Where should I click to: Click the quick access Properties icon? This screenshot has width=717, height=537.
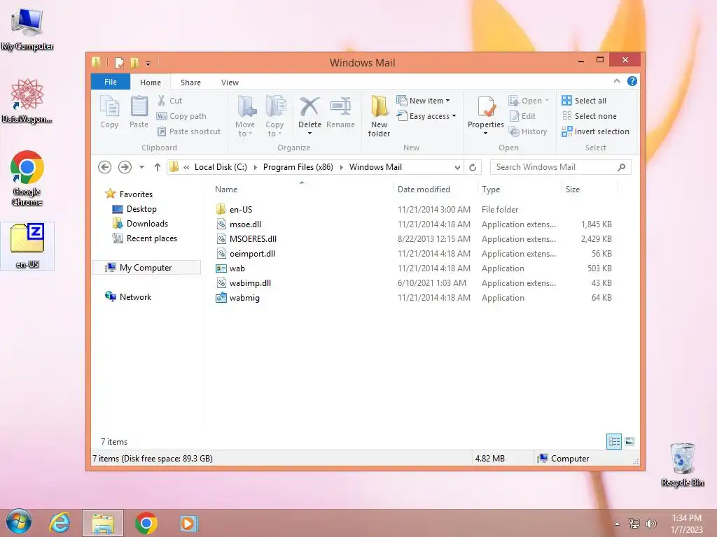coord(119,62)
